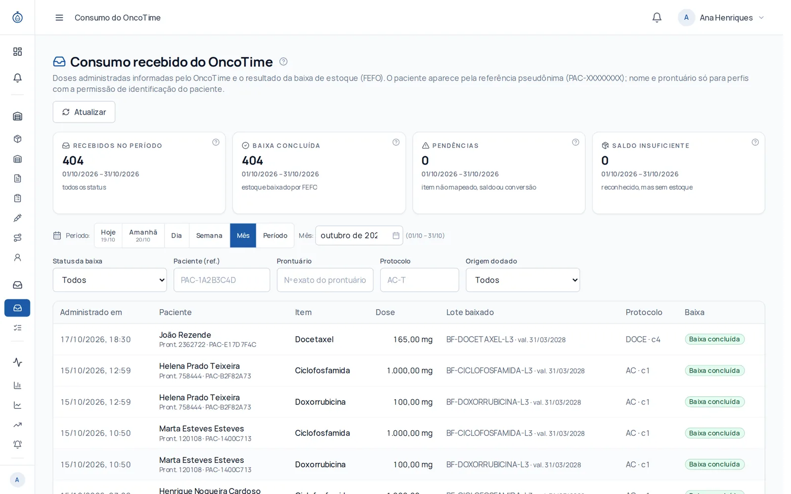The width and height of the screenshot is (791, 494).
Task: Click the top bar notification bell
Action: (657, 17)
